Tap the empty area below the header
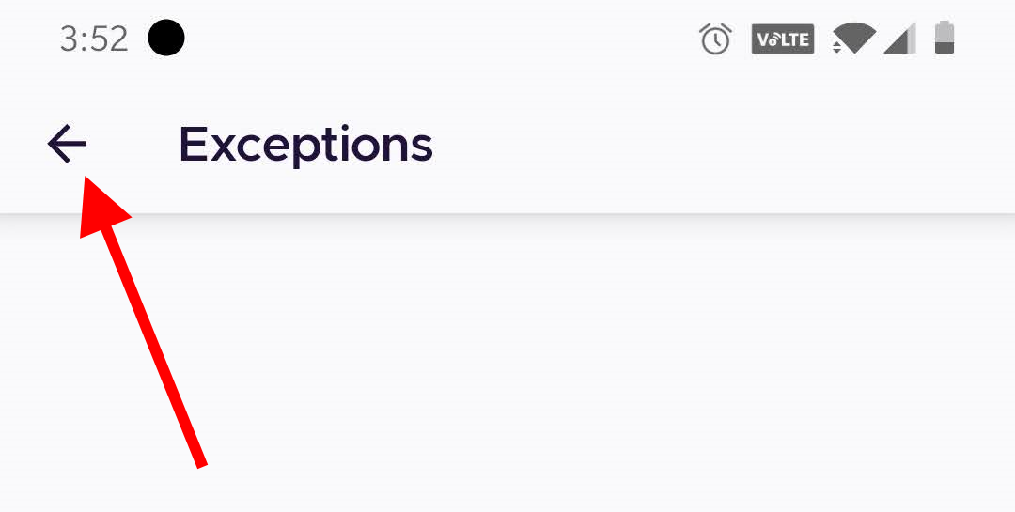 coord(601,376)
